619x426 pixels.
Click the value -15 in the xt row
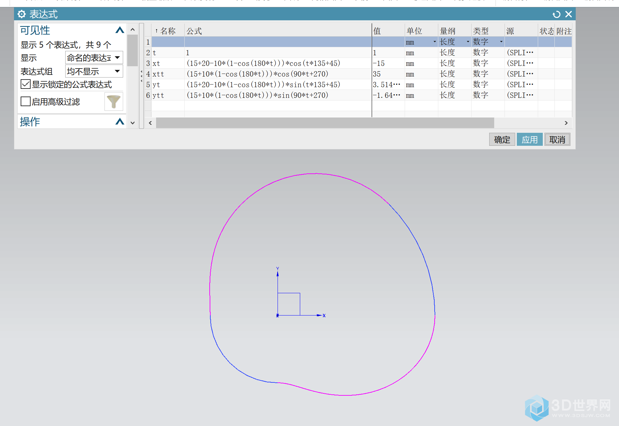(x=379, y=63)
